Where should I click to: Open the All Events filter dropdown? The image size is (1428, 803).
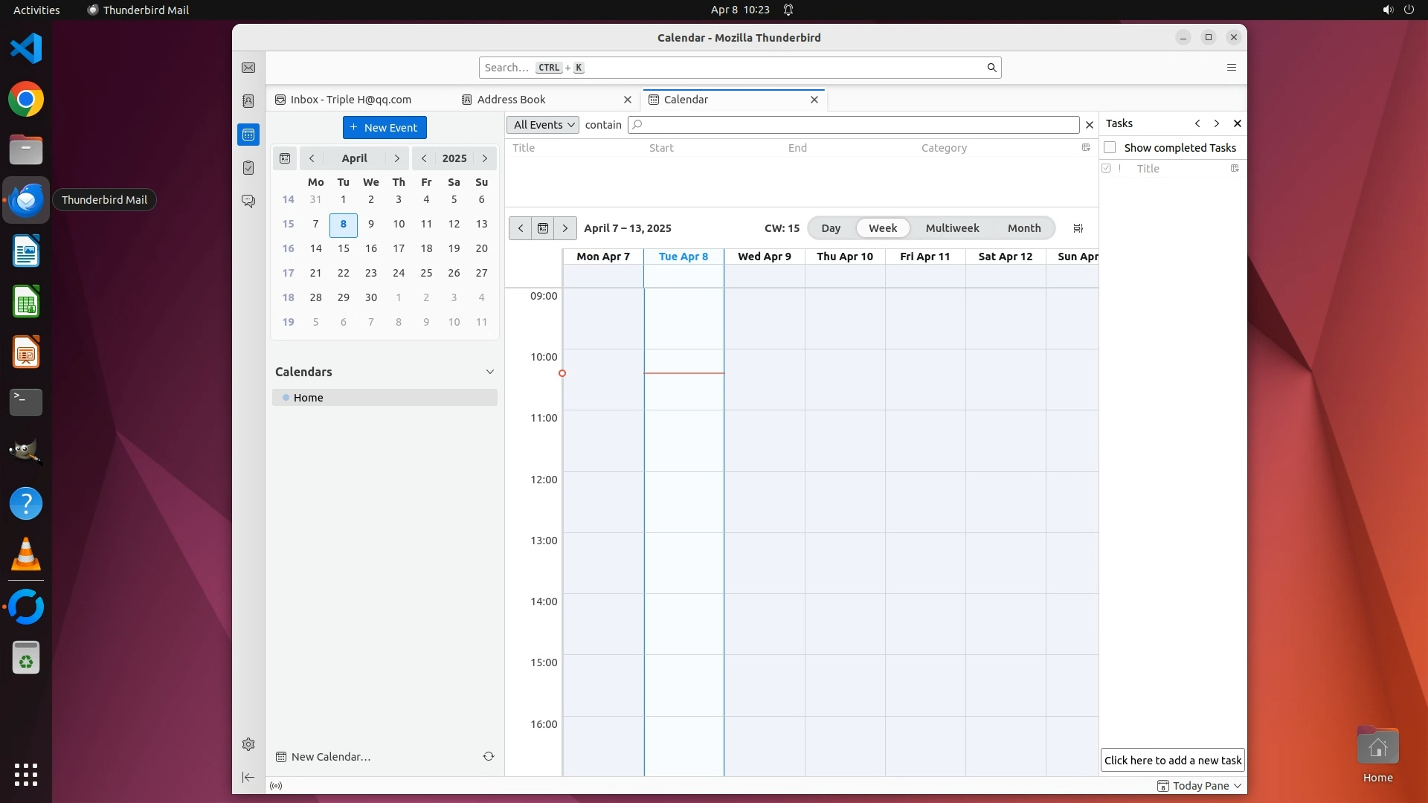[x=544, y=125]
